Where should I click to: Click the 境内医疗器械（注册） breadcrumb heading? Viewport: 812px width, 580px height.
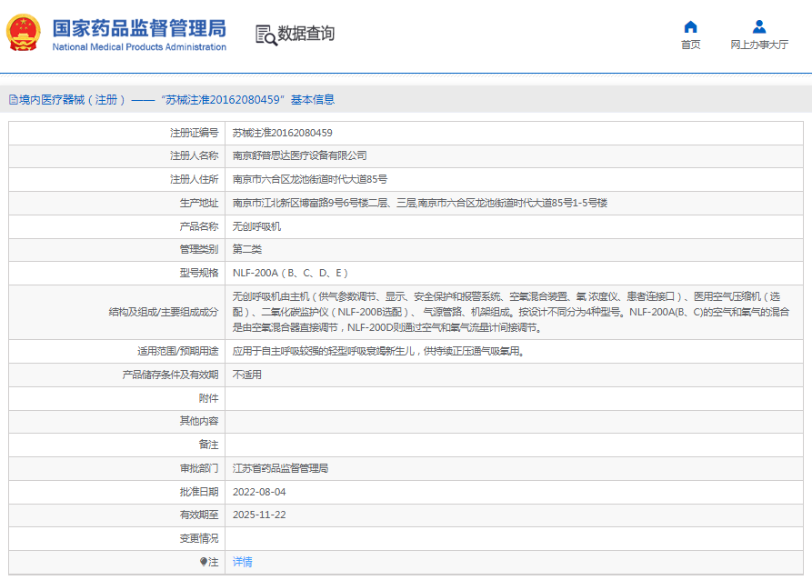pyautogui.click(x=69, y=100)
